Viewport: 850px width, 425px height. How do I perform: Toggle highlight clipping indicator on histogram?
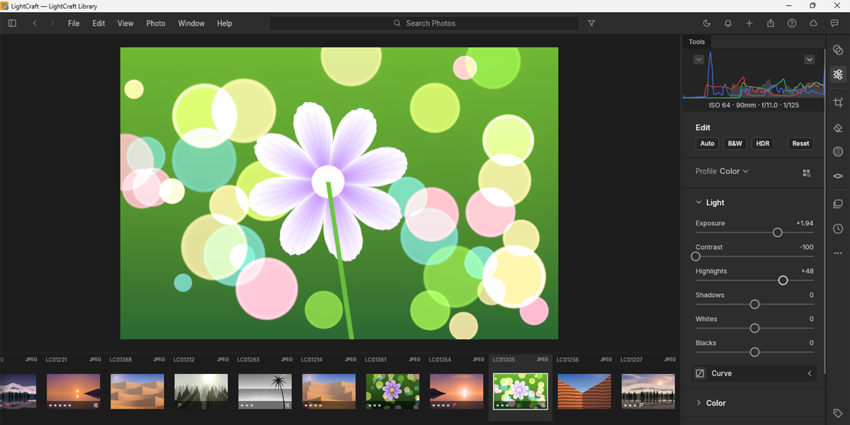click(809, 59)
